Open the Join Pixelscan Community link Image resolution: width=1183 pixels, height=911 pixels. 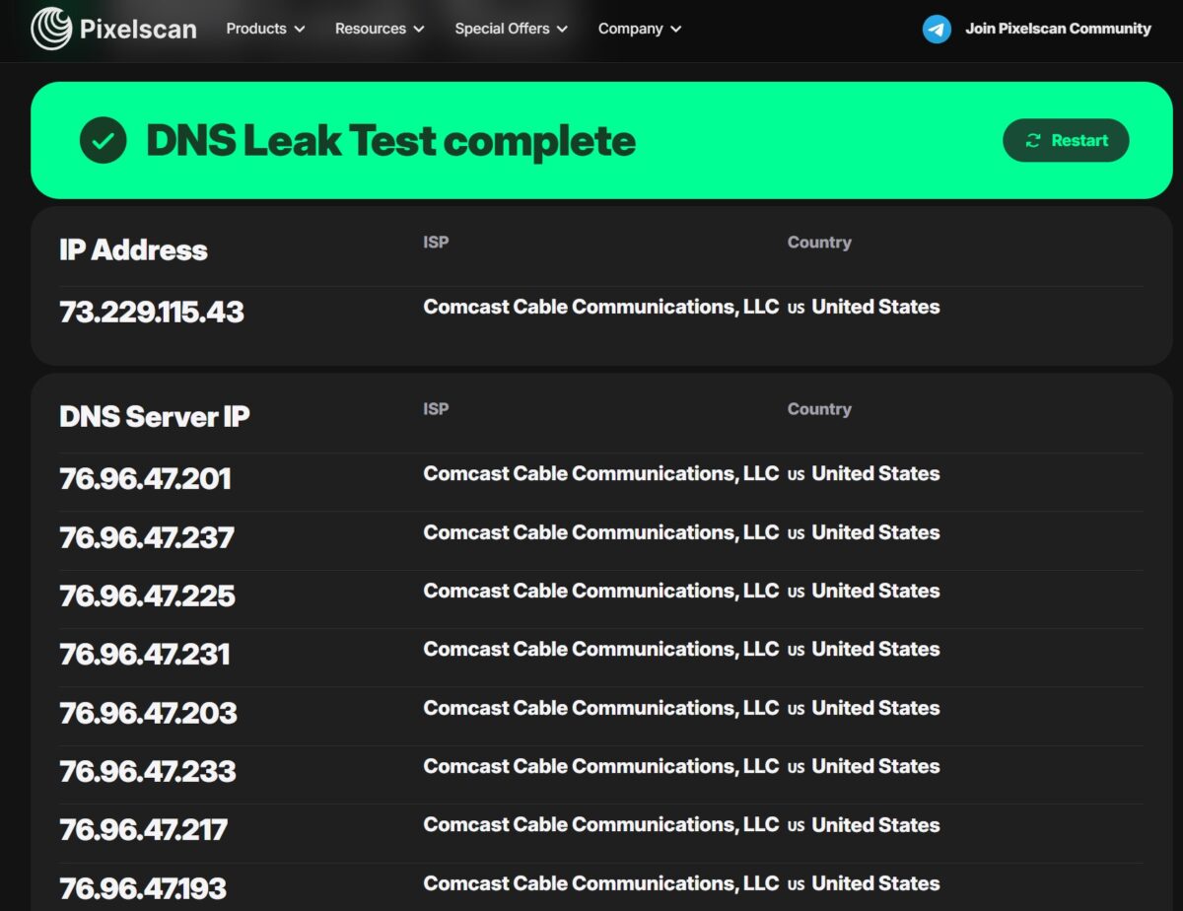1058,29
